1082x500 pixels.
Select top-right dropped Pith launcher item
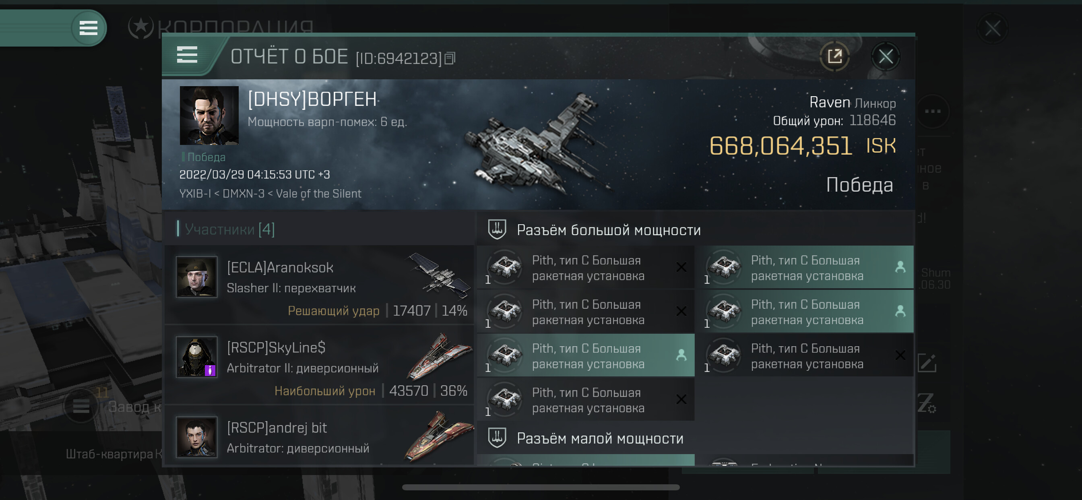pyautogui.click(x=805, y=268)
